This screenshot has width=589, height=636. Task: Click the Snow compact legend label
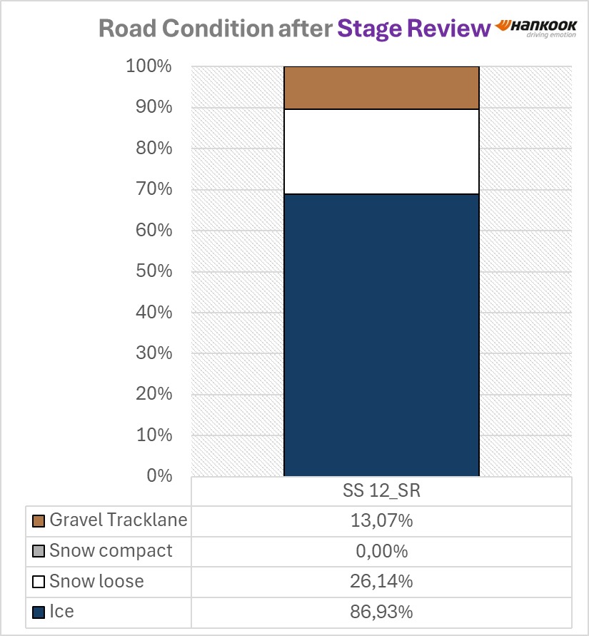point(111,551)
